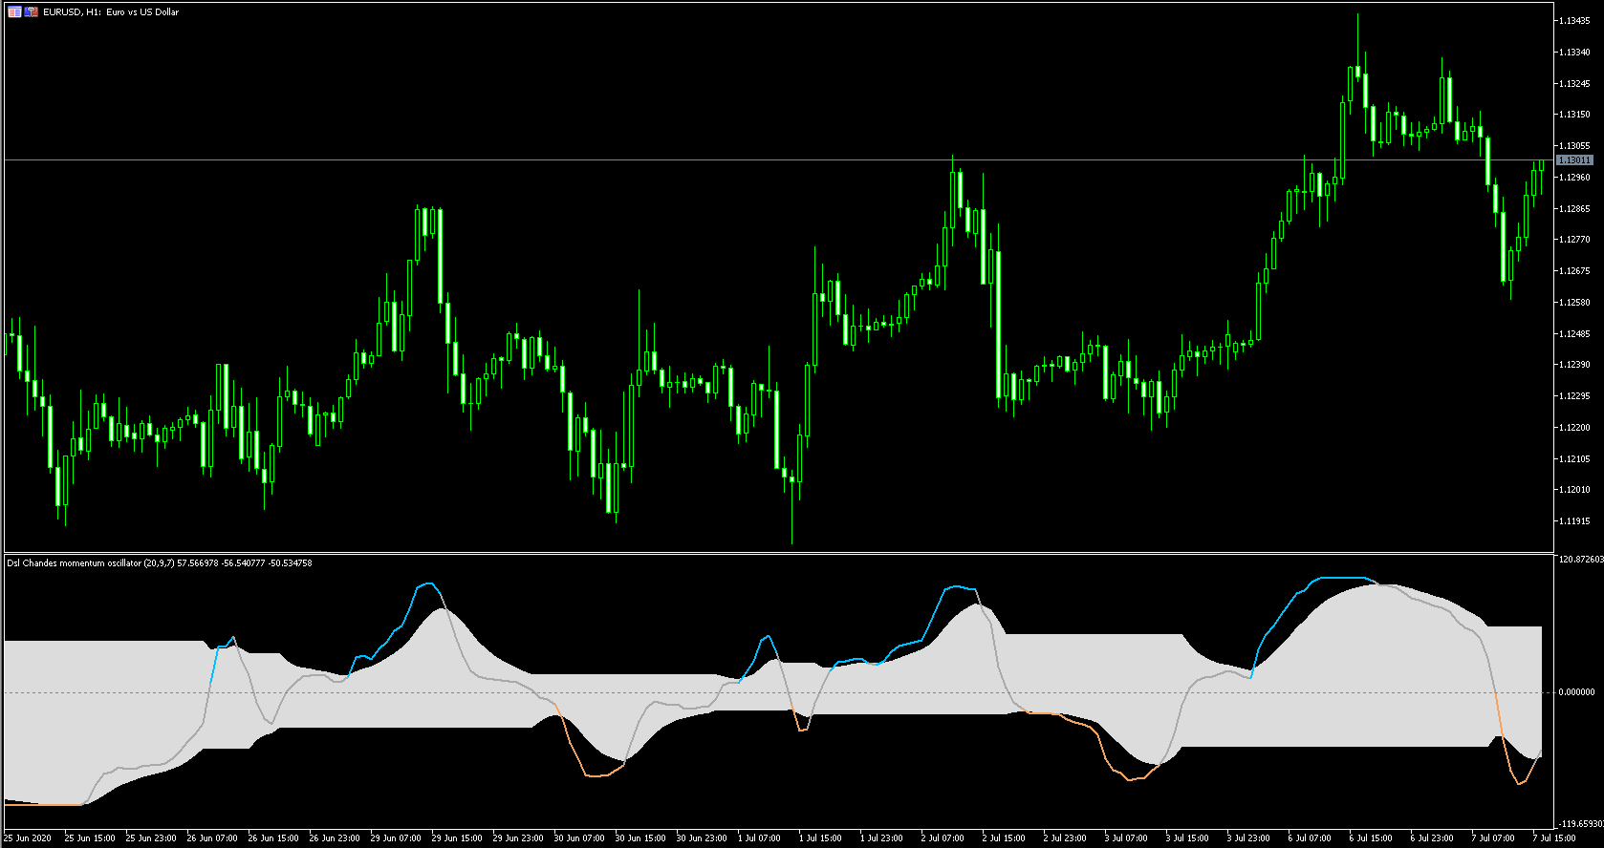Click the '3 Jul 23:00' time label
1604x848 pixels.
(x=1248, y=838)
